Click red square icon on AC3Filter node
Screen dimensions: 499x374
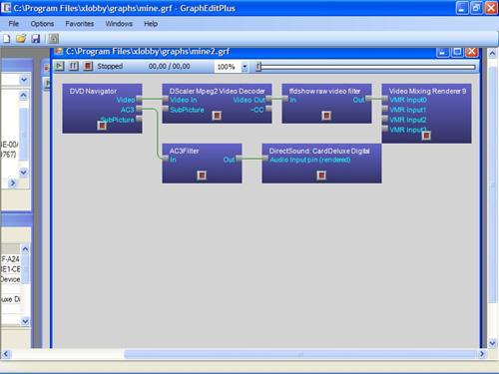202,176
